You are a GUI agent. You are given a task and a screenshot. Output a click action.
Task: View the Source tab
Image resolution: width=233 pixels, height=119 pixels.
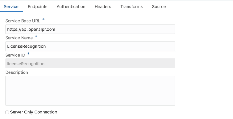(x=159, y=6)
